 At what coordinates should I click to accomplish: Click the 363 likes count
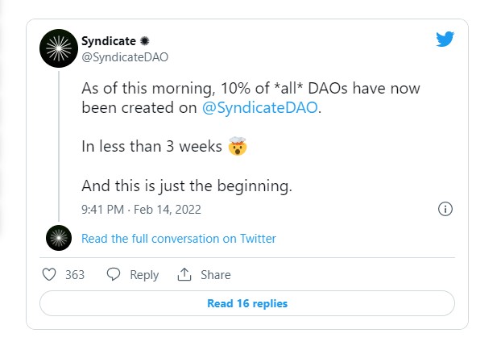point(75,274)
